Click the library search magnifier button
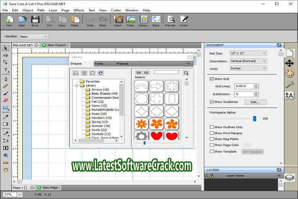This screenshot has width=298, height=199. 186,73
